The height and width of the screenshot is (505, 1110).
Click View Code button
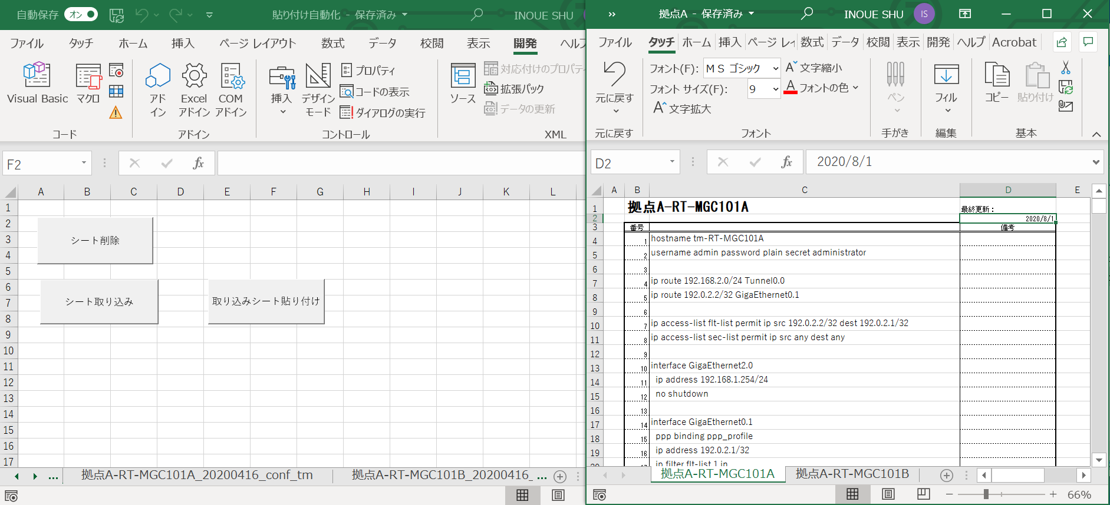click(375, 92)
